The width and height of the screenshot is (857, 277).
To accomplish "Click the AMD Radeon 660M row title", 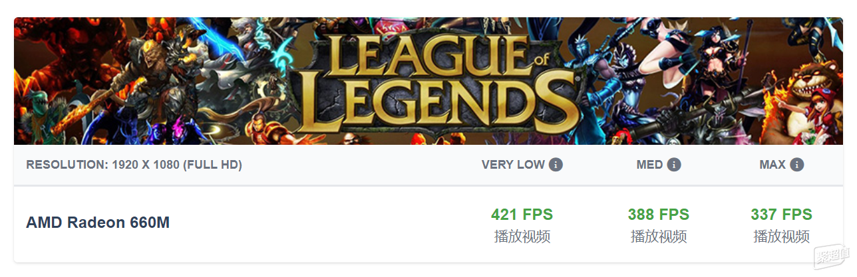I will (98, 223).
